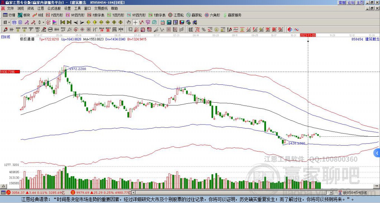Click the 2023-11-09 date marker
Viewport: 380px width, 203px height.
coord(308,35)
